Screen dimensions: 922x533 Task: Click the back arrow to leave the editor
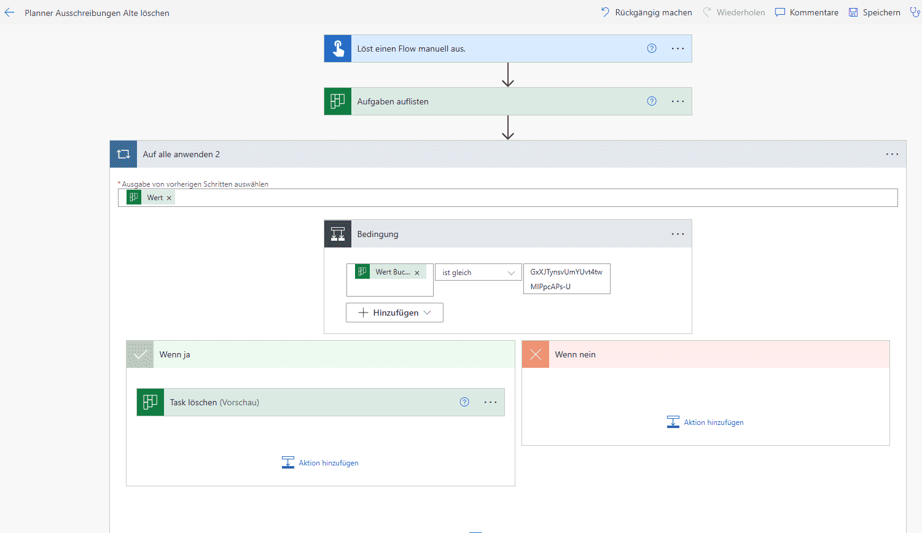(x=9, y=12)
